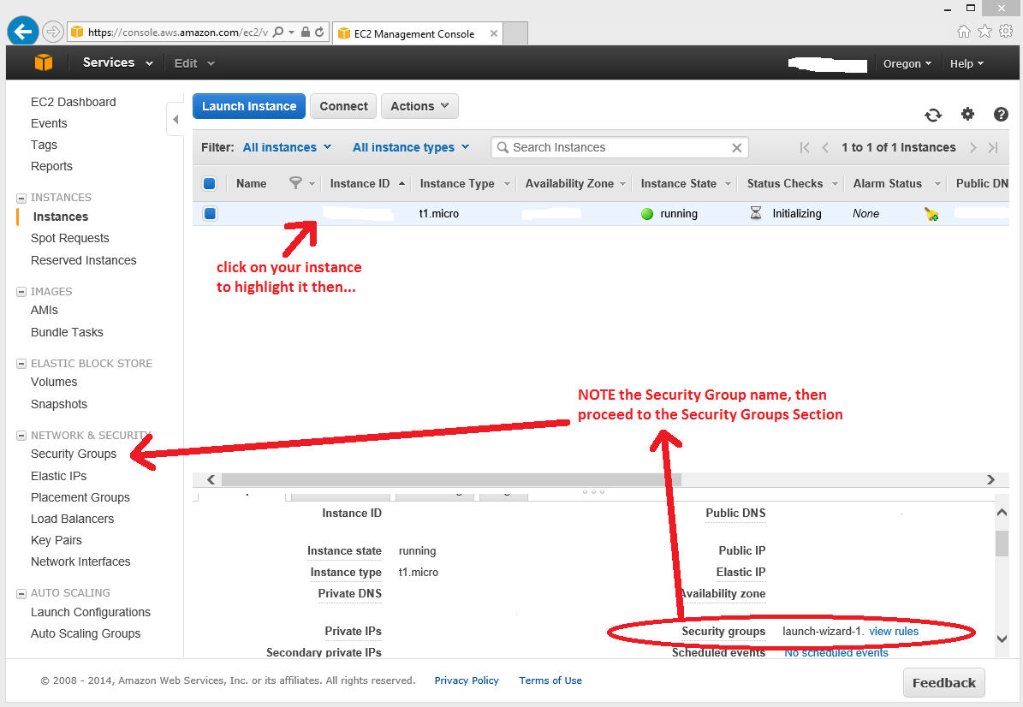Viewport: 1023px width, 707px height.
Task: Open the Actions dropdown button
Action: [x=419, y=106]
